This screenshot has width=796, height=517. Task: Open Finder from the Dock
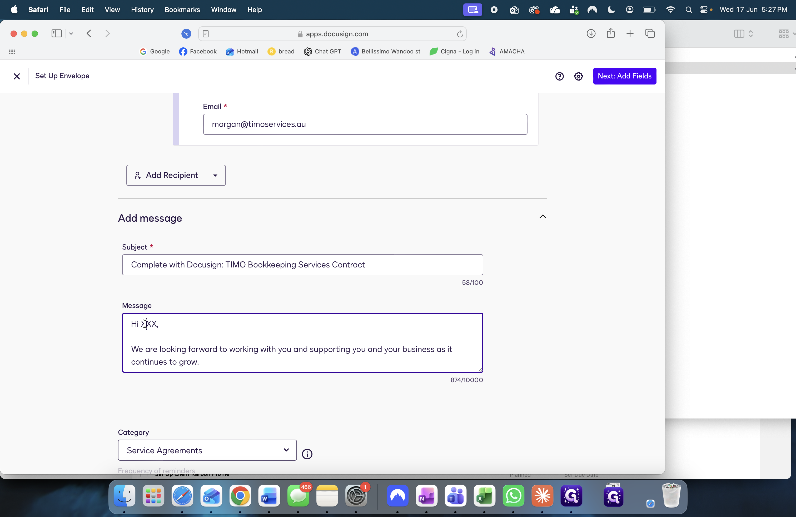(x=125, y=495)
